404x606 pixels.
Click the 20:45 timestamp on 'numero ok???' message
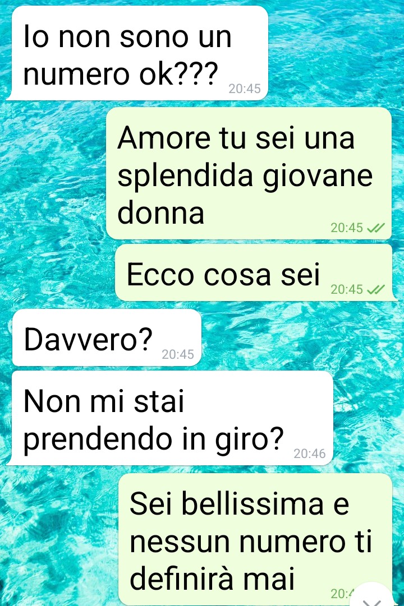[245, 89]
